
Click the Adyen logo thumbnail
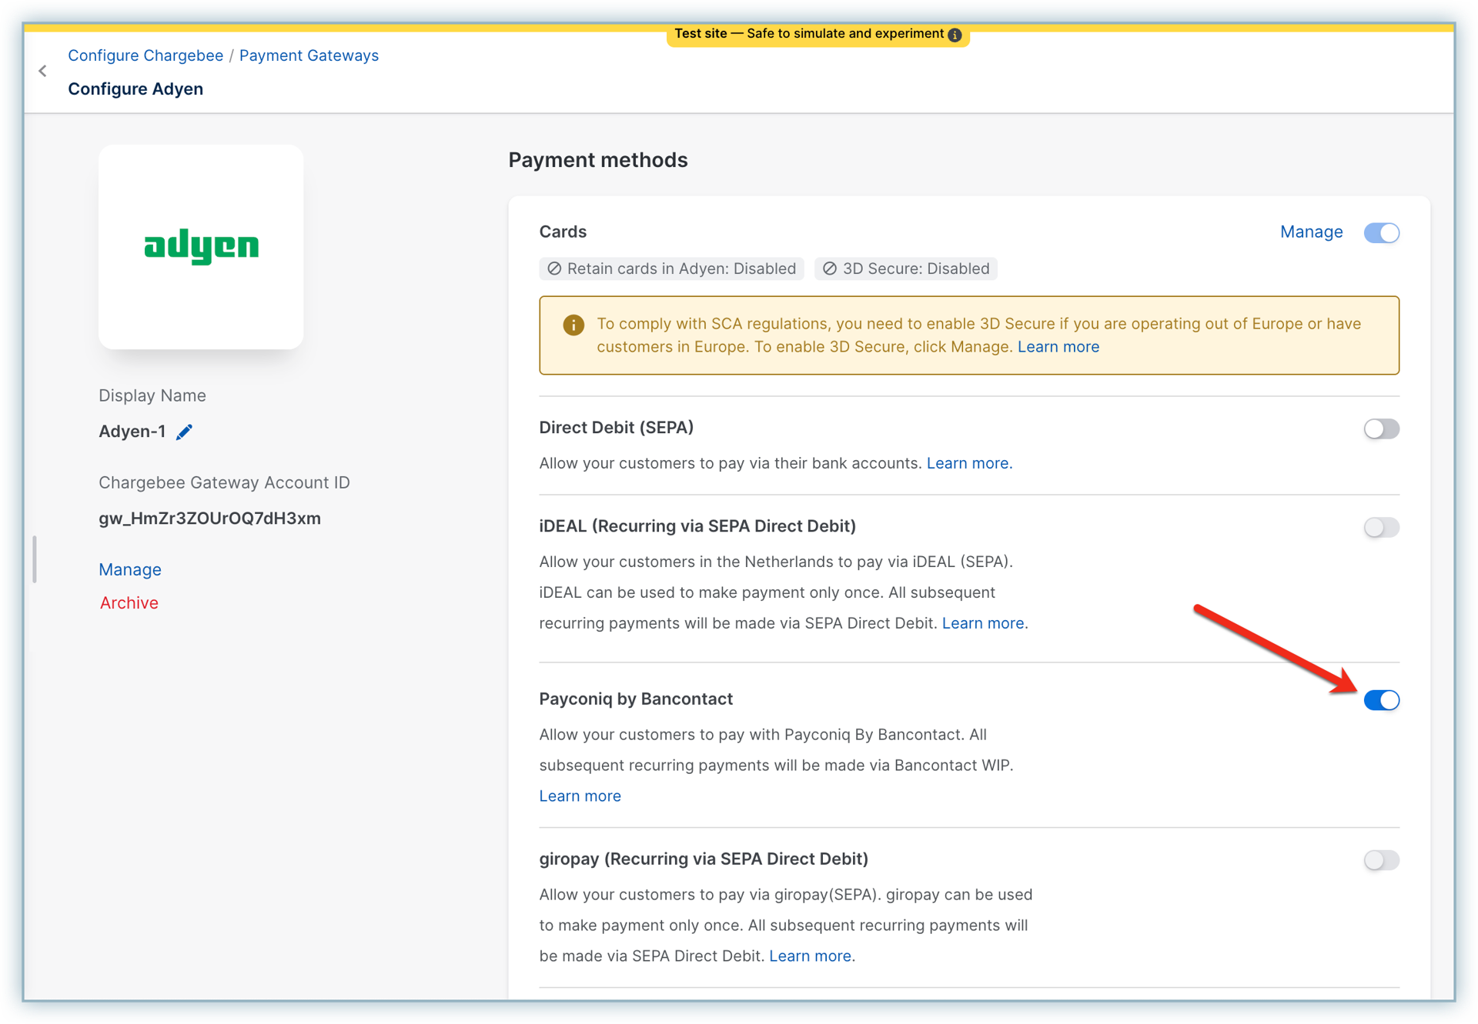[201, 247]
